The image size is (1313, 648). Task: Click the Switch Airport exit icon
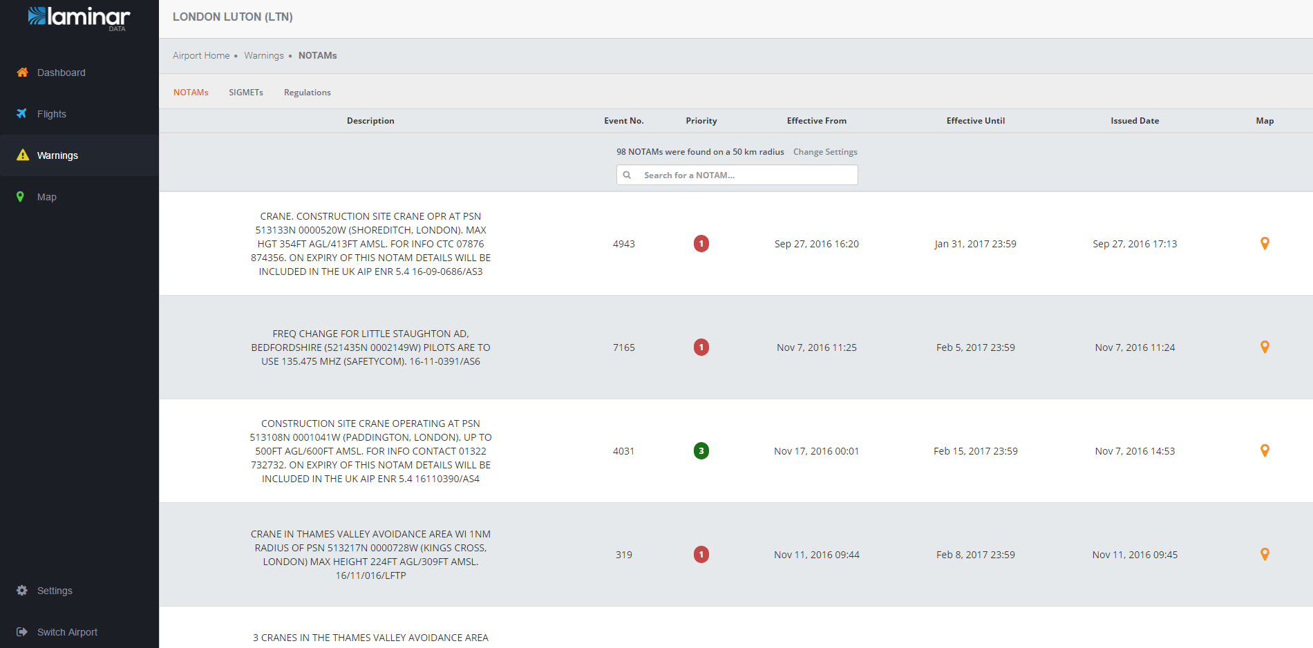pos(22,632)
